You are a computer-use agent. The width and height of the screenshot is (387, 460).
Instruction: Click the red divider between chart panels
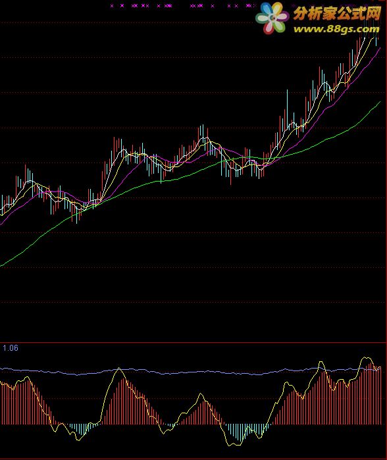(x=193, y=342)
